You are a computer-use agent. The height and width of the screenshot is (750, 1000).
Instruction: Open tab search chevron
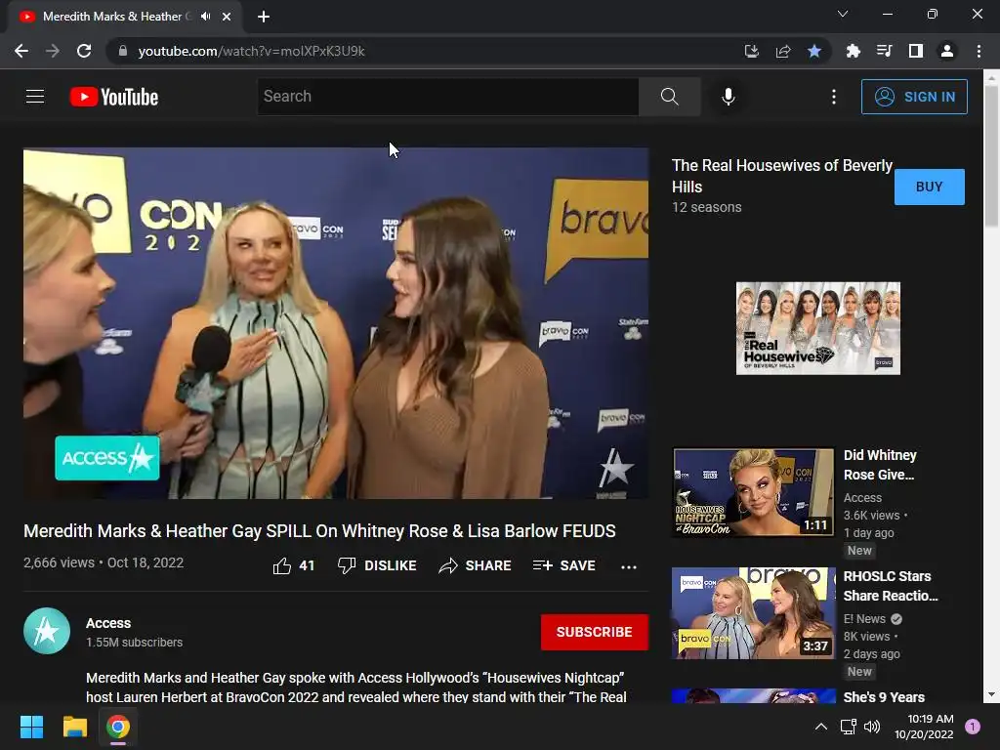843,14
